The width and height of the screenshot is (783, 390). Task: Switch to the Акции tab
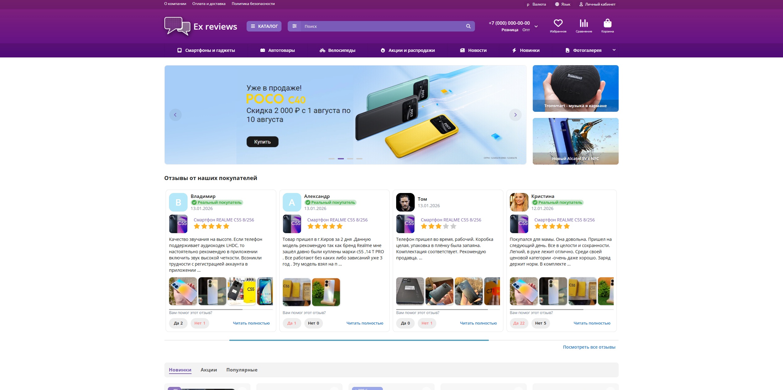(x=209, y=370)
